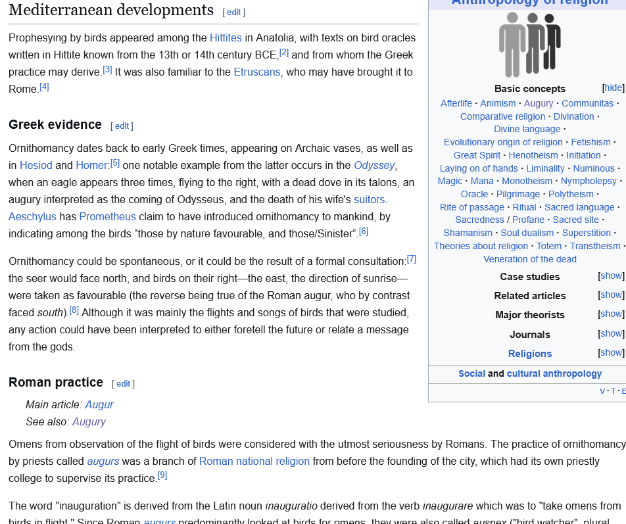Show the Case studies section
This screenshot has height=524, width=626.
612,275
